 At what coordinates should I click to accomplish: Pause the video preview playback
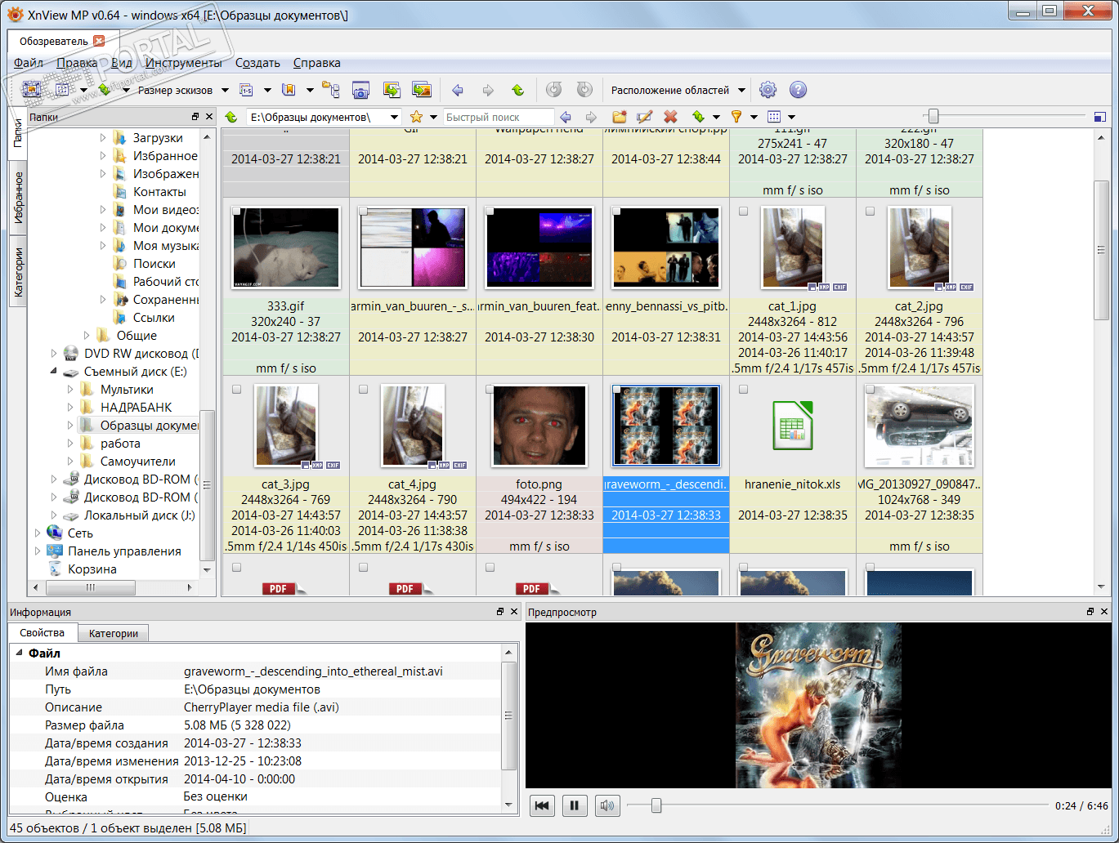coord(574,805)
